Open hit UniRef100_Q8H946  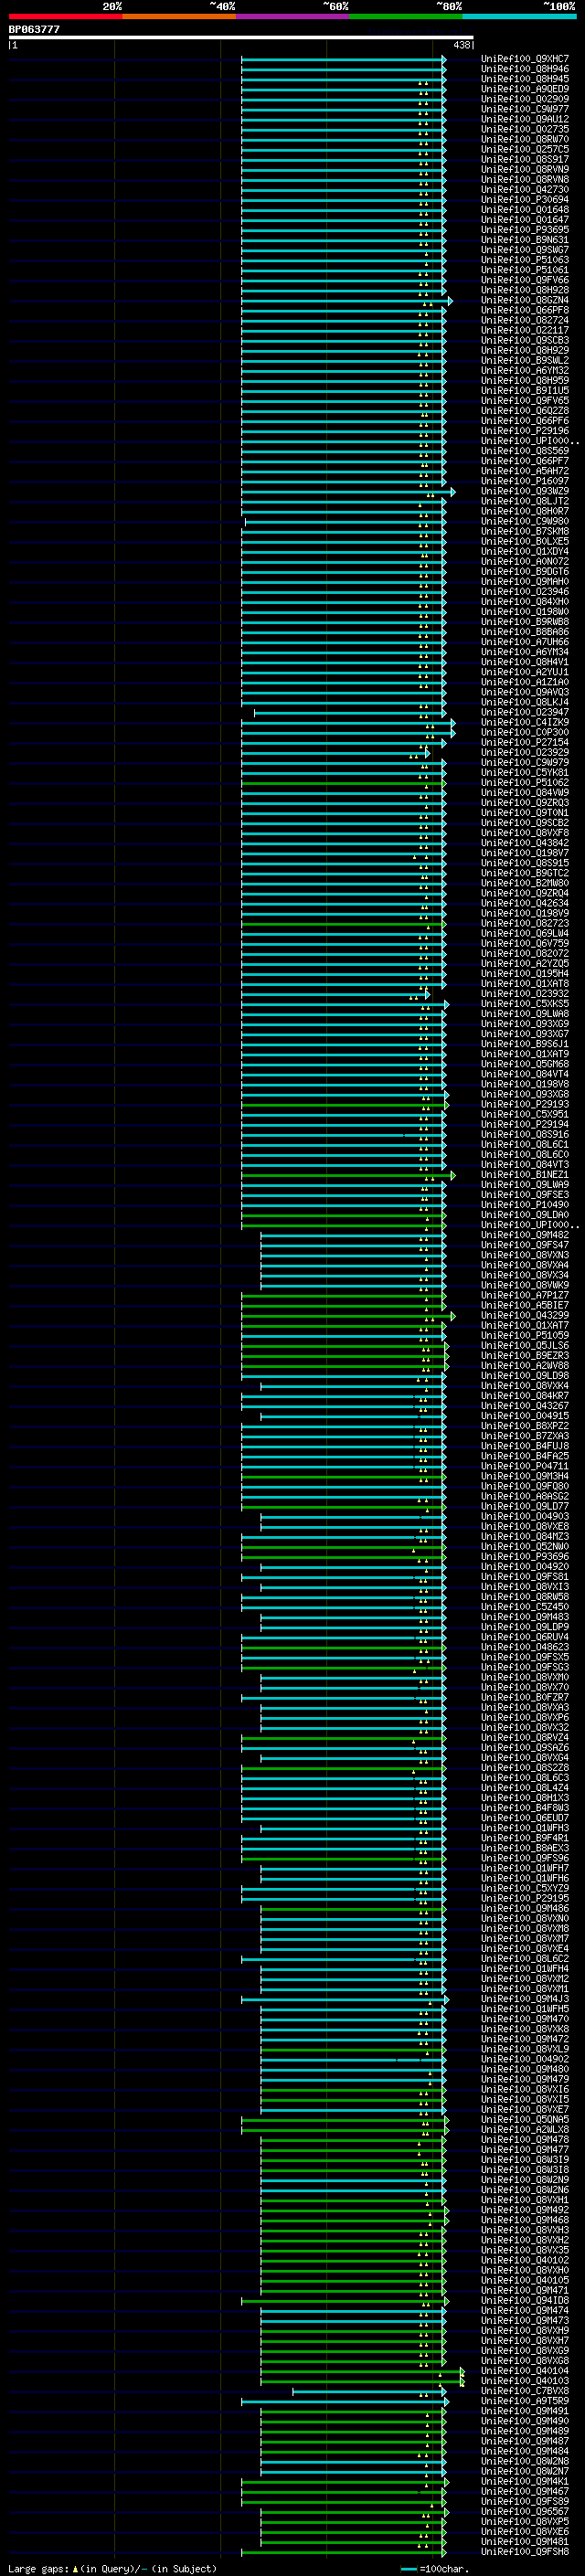point(524,69)
